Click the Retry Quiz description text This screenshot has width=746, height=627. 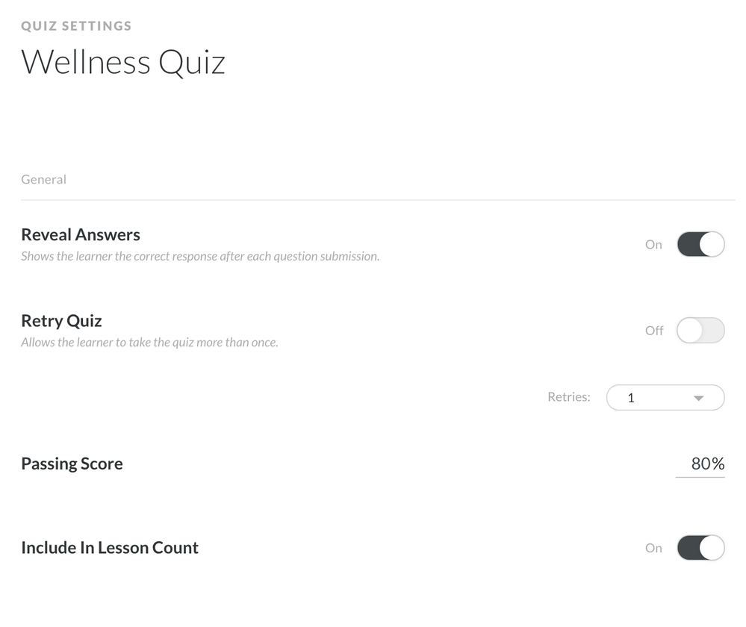point(149,343)
